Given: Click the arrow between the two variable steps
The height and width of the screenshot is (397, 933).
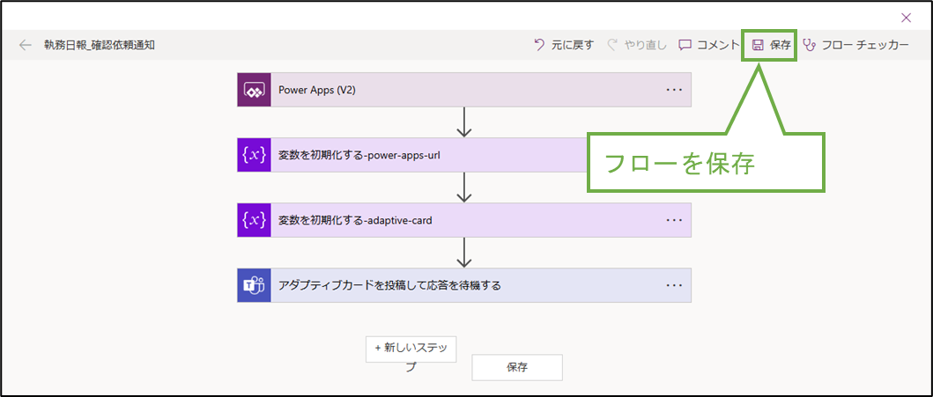Looking at the screenshot, I should click(x=464, y=187).
